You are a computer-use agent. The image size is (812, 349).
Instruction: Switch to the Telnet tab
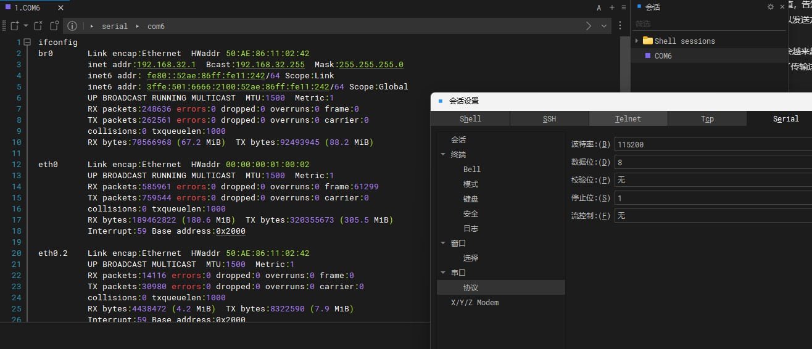pos(628,118)
